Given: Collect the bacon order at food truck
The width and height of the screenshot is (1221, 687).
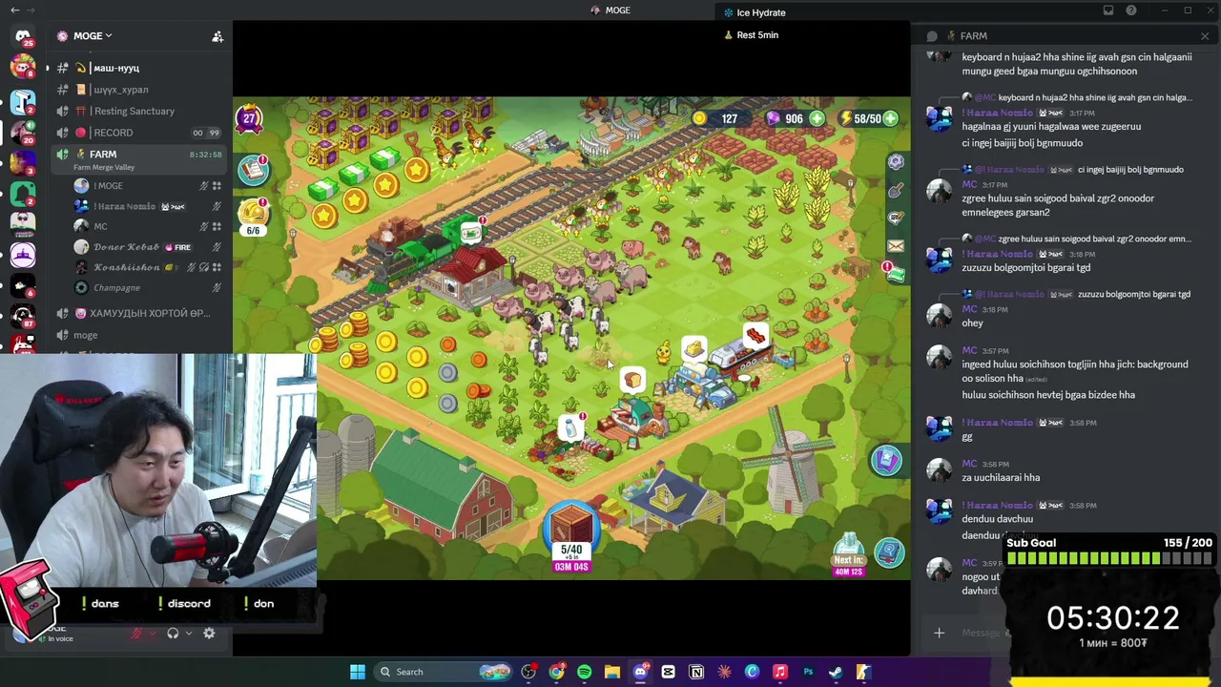Looking at the screenshot, I should pos(755,335).
